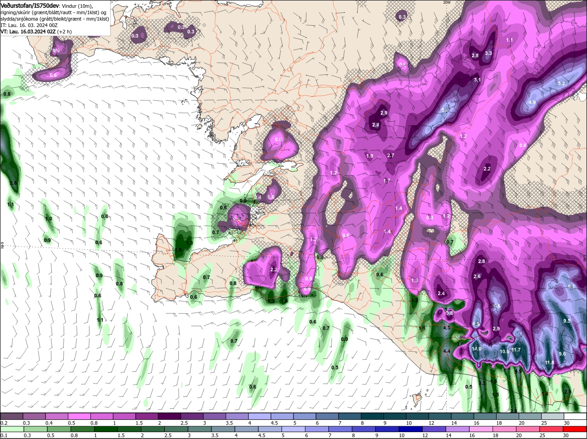Click the 9.5 precipitation value on the map

[x=567, y=321]
